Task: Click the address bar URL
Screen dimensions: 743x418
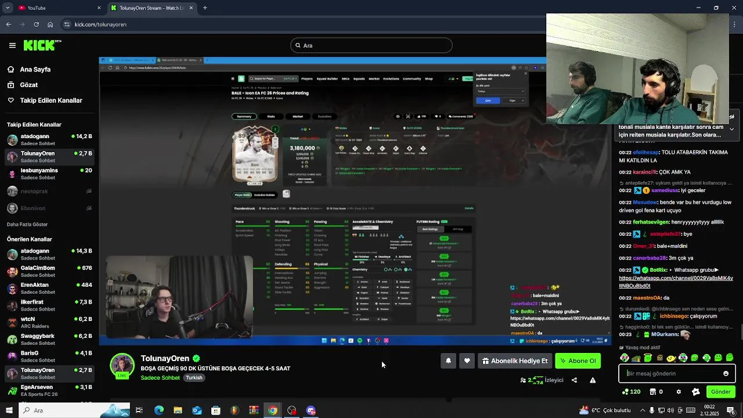Action: (x=100, y=24)
